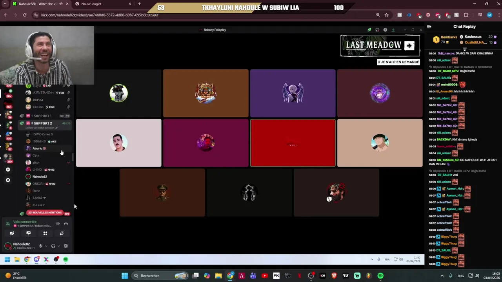
Task: Bookmark this page with star icon
Action: coord(386,15)
